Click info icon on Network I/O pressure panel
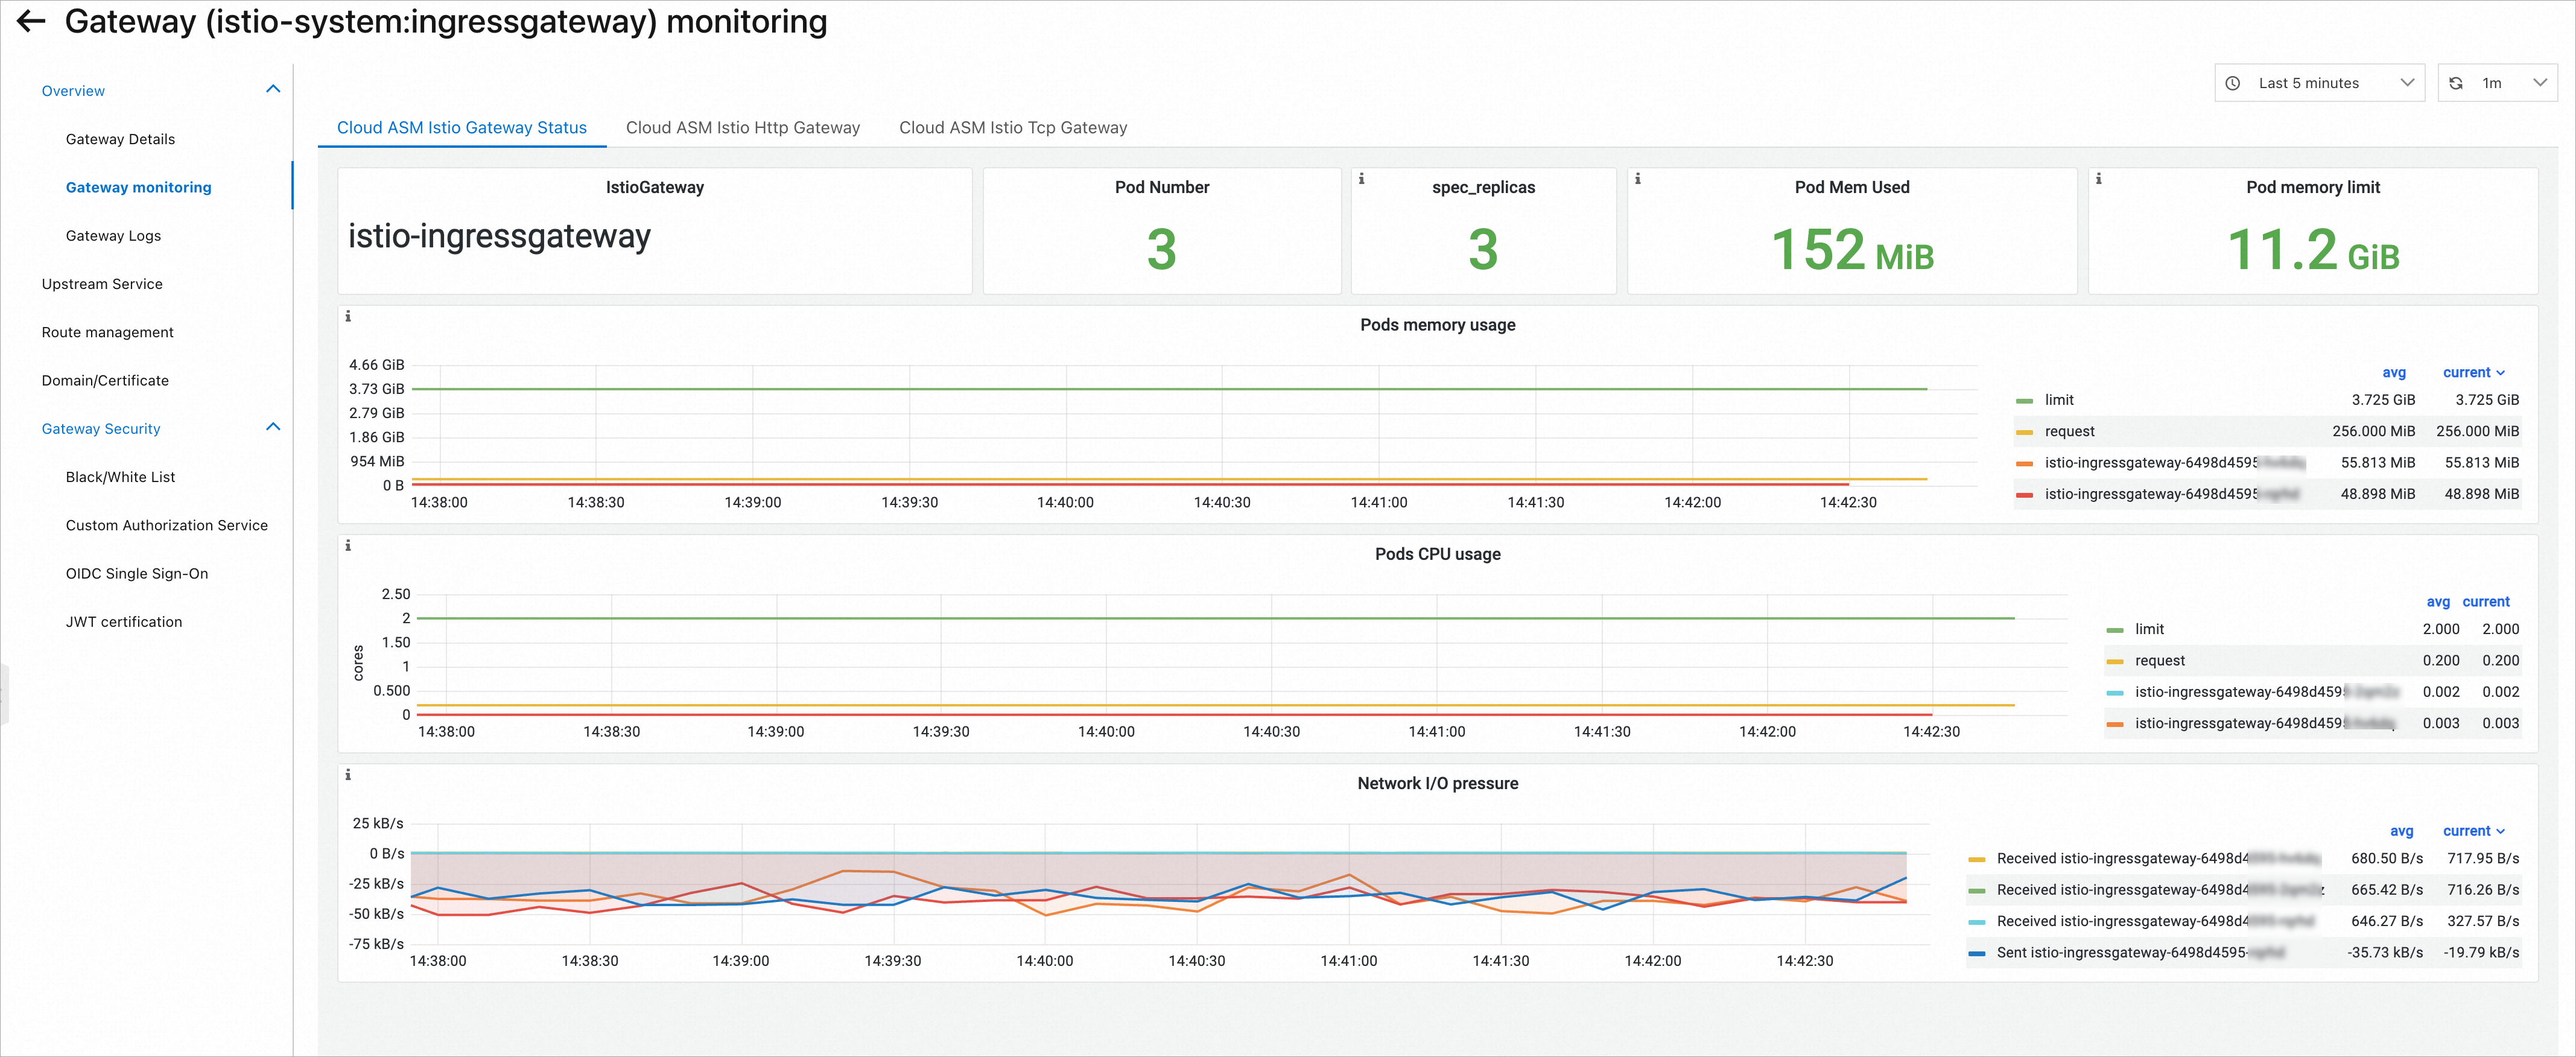Viewport: 2576px width, 1057px height. click(348, 774)
